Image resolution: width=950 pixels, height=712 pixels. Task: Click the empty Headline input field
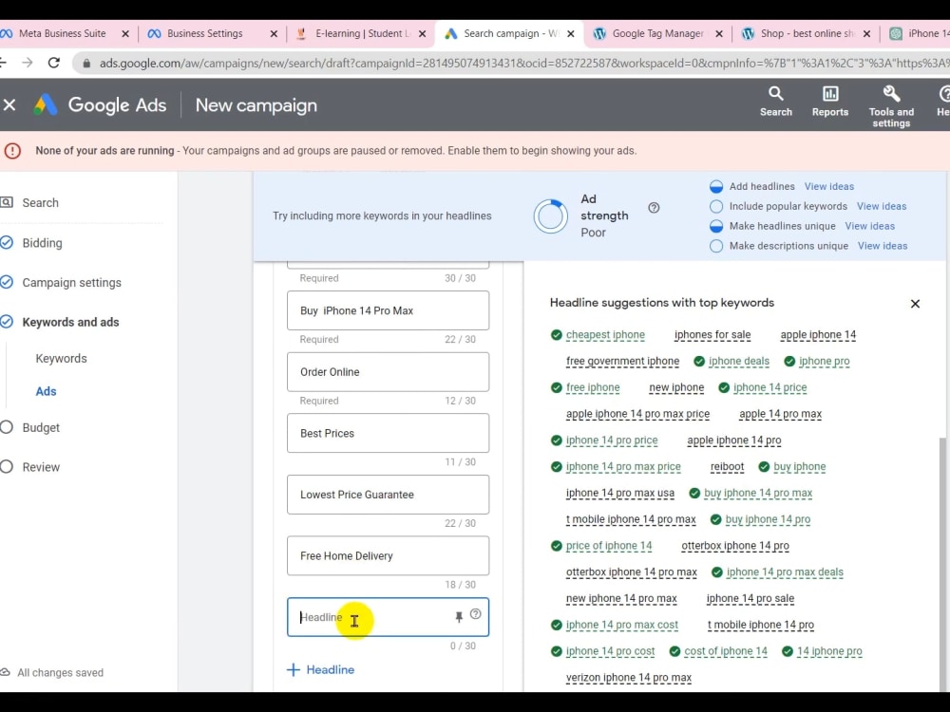[x=388, y=617]
